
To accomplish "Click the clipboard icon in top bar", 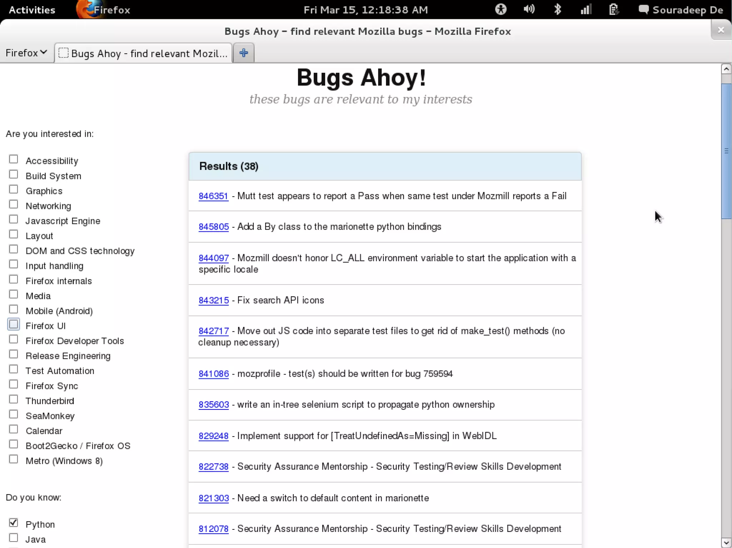I will click(x=613, y=9).
